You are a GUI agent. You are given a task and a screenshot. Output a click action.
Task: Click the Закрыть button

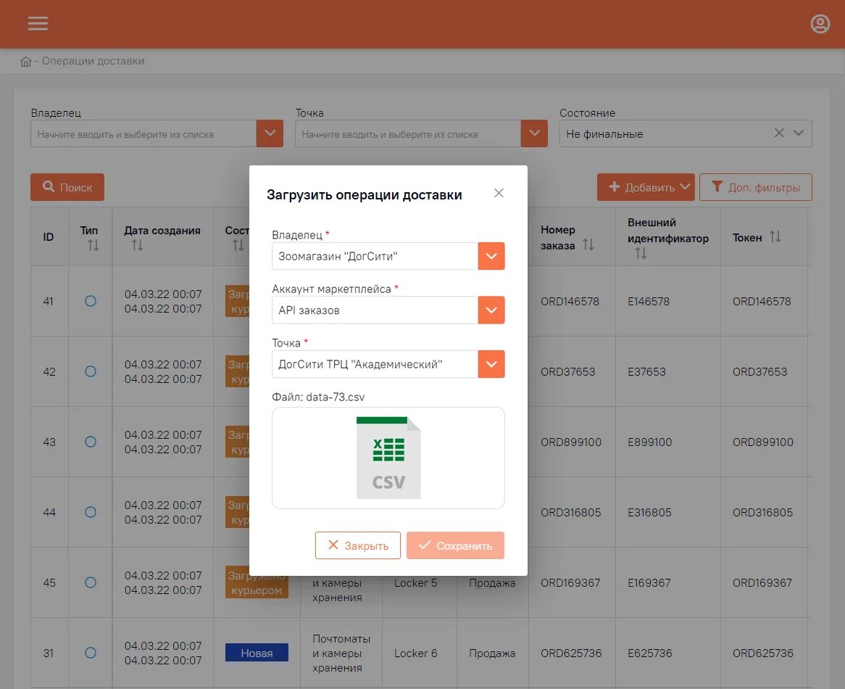pyautogui.click(x=358, y=545)
